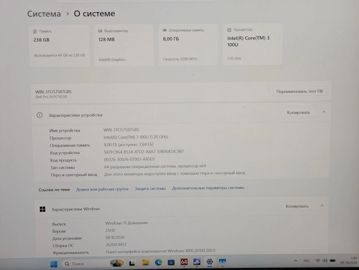
Task: Open the Оперативная память 8,00 ГБ card
Action: (x=188, y=45)
